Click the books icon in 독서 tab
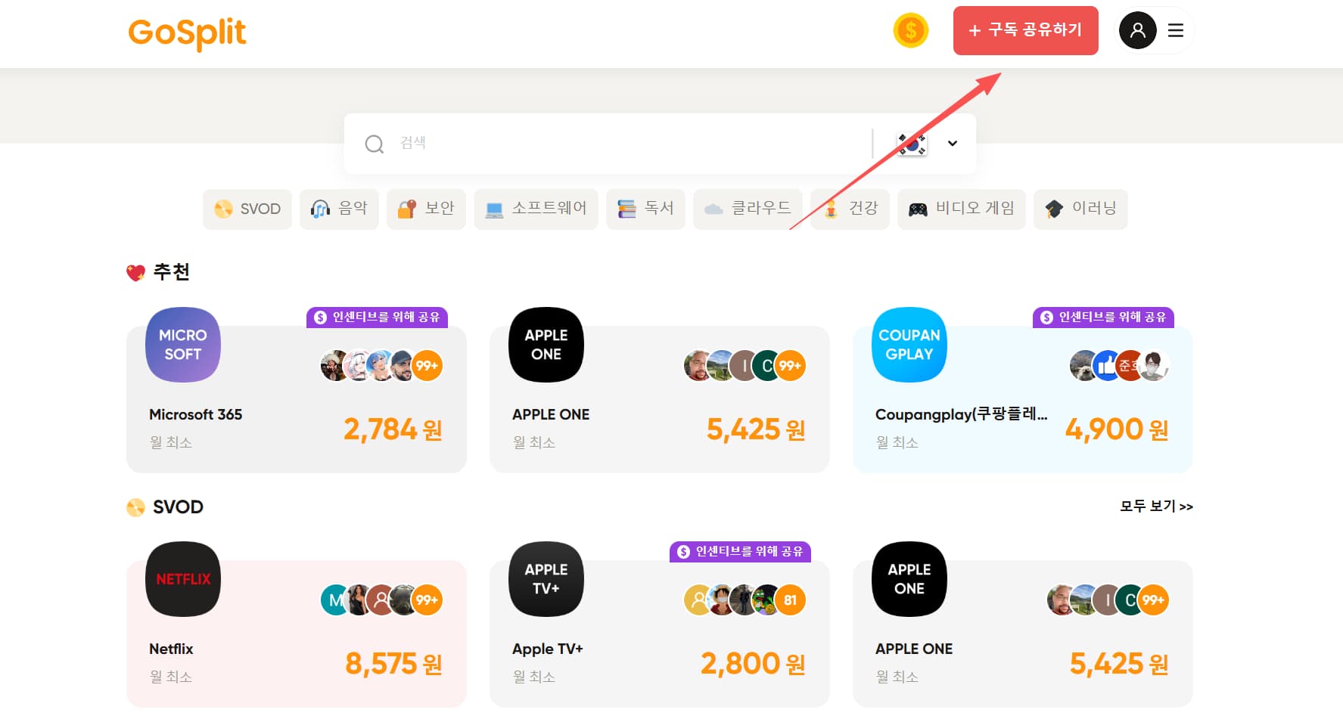Image resolution: width=1343 pixels, height=722 pixels. point(626,209)
